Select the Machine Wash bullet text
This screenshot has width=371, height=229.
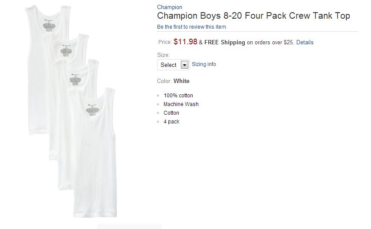pyautogui.click(x=181, y=104)
